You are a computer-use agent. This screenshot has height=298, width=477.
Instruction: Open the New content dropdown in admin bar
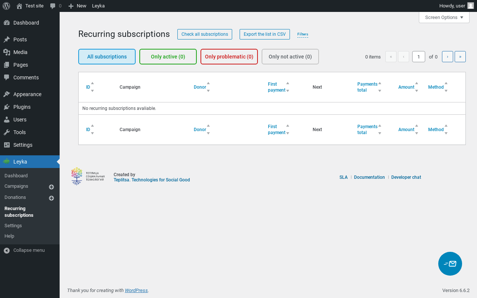pos(78,6)
